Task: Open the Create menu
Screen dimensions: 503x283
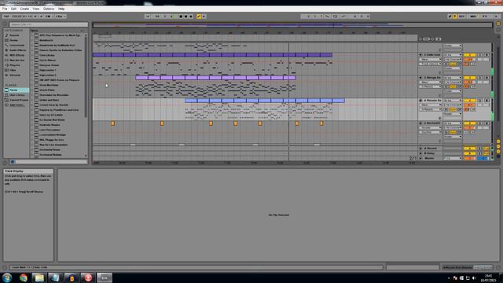Action: click(x=24, y=9)
